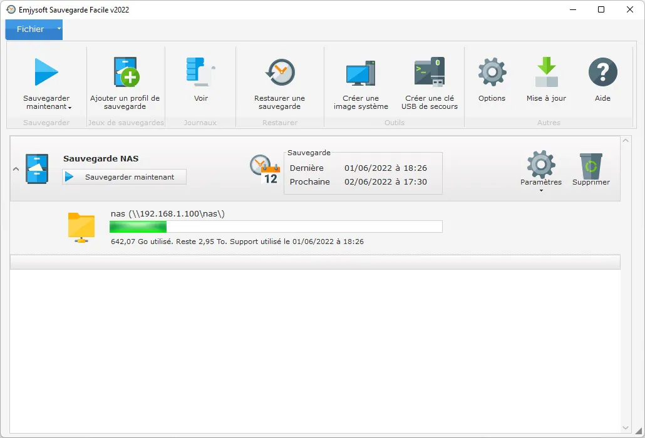Collapse the Sauvegarde NAS profile chevron
645x438 pixels.
(16, 169)
